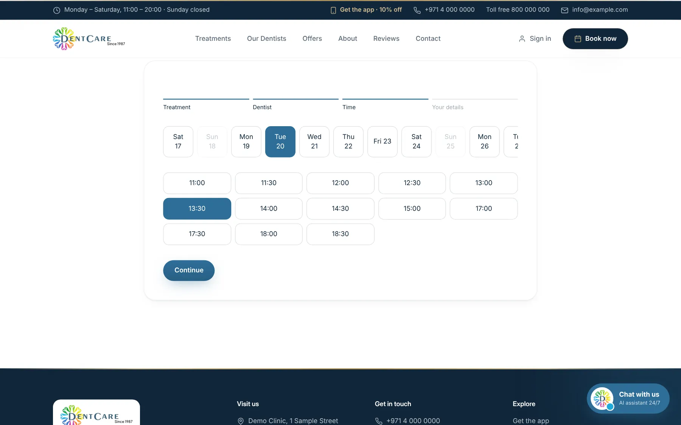The width and height of the screenshot is (681, 425).
Task: Click Demo Clinic, 1 Sample Street address
Action: pos(293,421)
